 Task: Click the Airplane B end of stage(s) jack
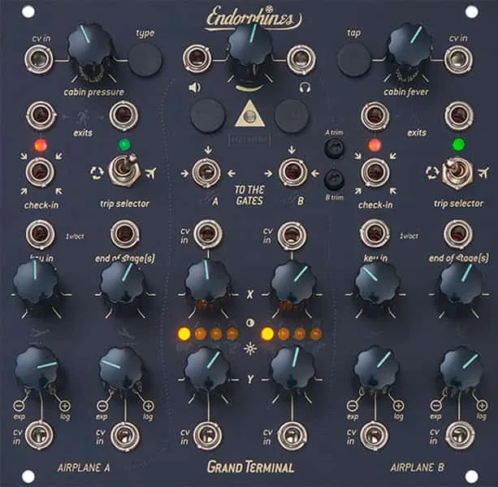(x=458, y=234)
